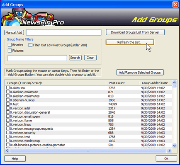The image size is (180, 165).
Task: Check the 0.verizon.test checkbox
Action: pos(8,136)
